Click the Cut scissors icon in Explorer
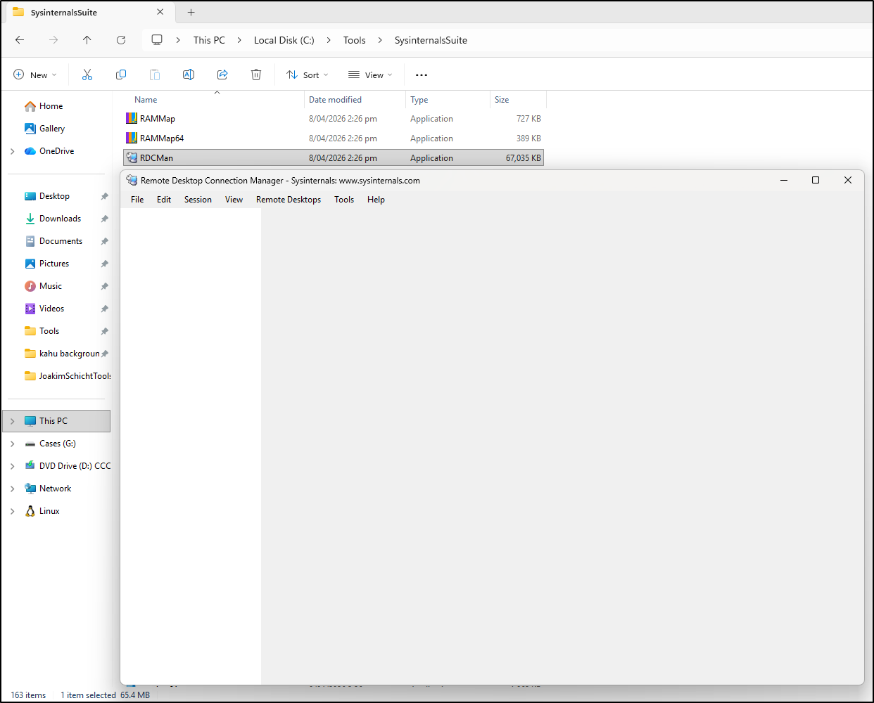The image size is (874, 703). point(87,75)
